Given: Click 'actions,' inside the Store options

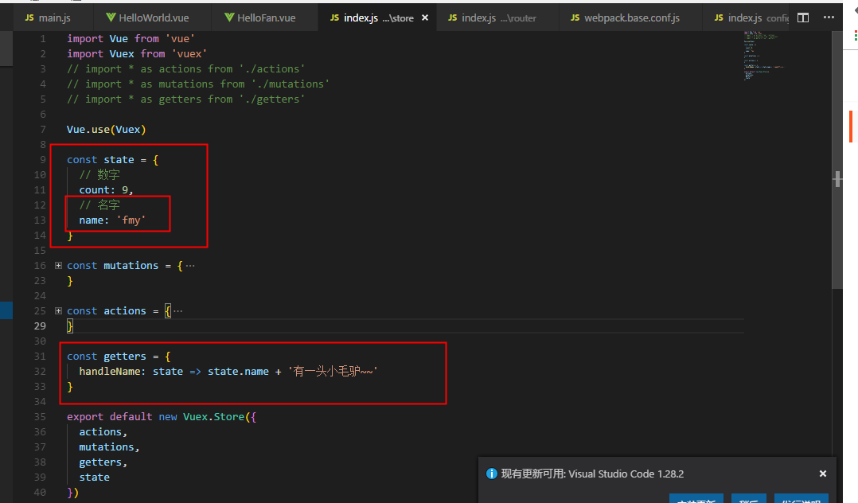Looking at the screenshot, I should (103, 432).
